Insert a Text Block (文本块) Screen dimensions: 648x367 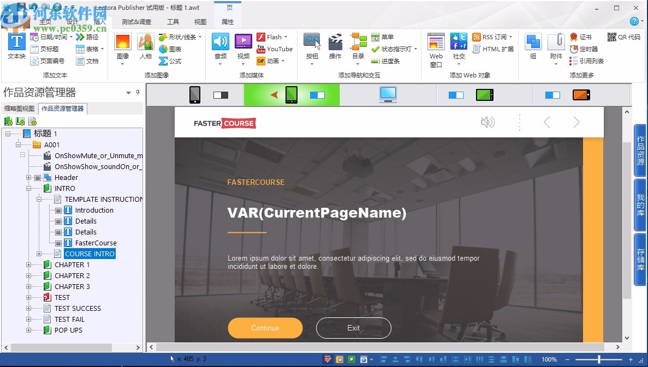pos(16,46)
